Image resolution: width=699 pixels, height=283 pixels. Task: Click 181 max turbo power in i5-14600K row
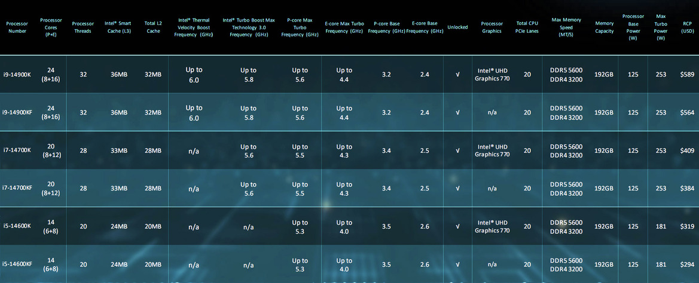pos(661,226)
